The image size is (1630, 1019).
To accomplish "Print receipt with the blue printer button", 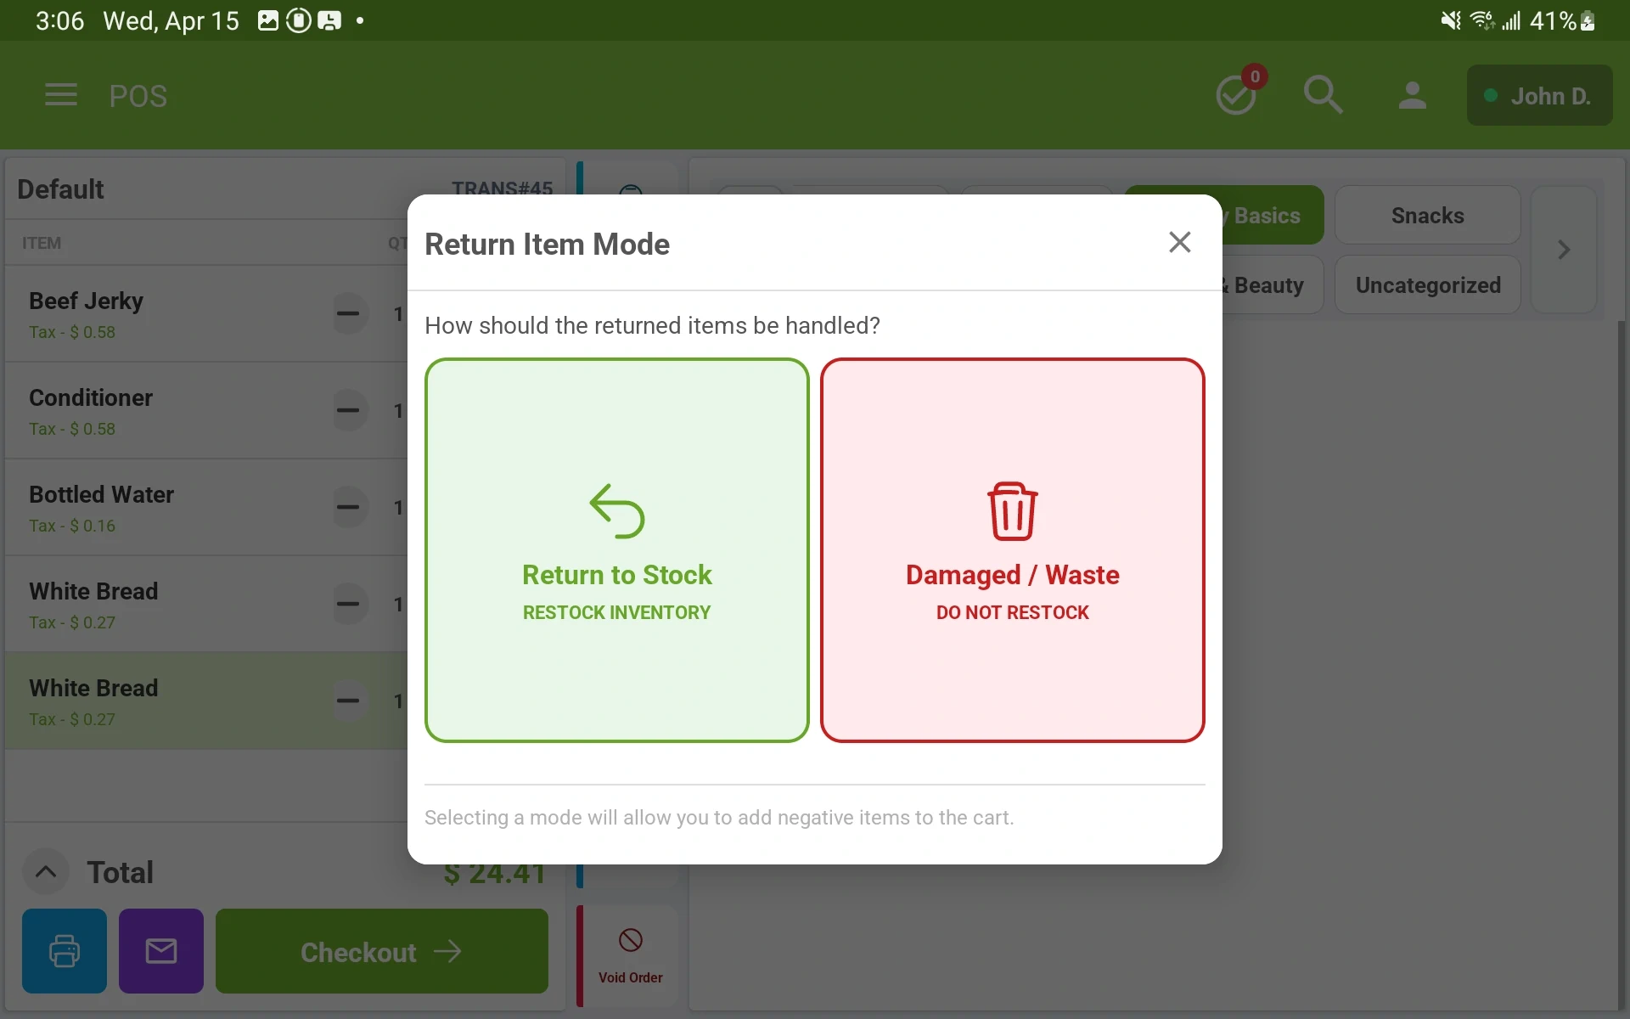I will (x=65, y=951).
